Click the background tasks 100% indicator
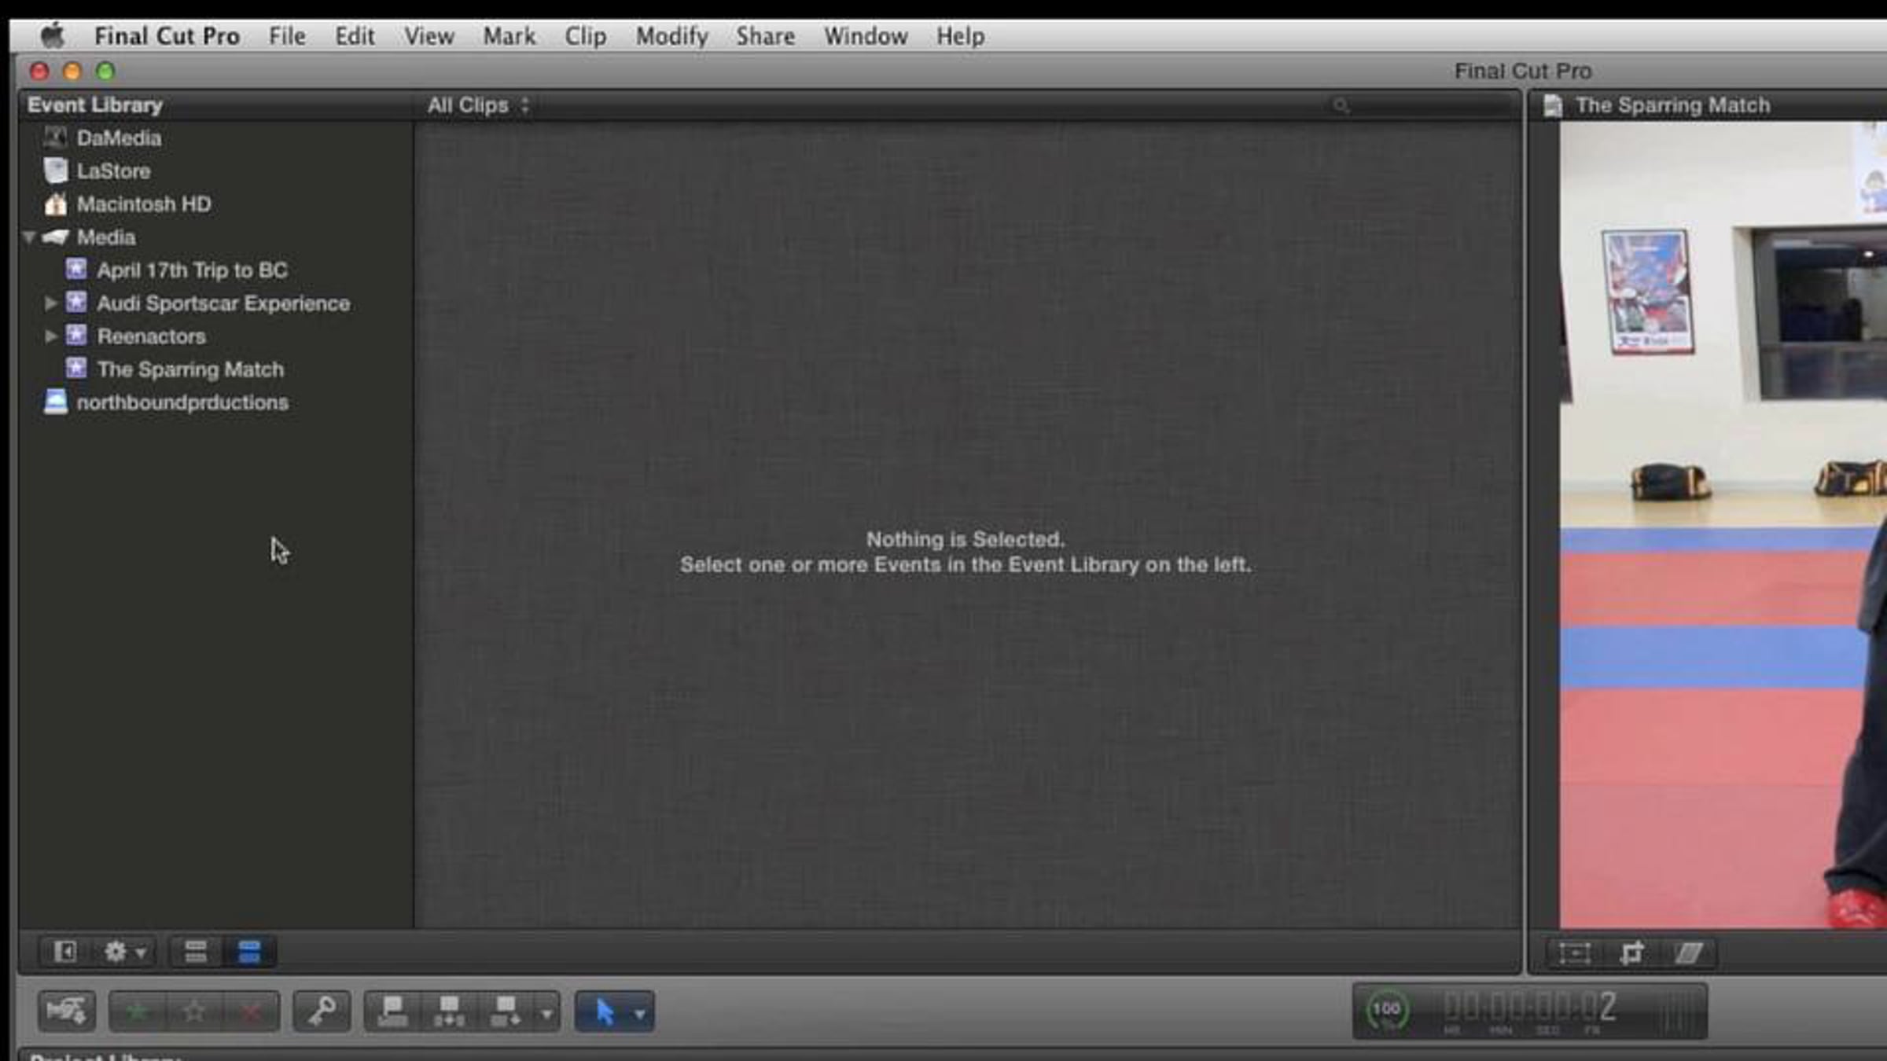The width and height of the screenshot is (1887, 1061). point(1386,1010)
